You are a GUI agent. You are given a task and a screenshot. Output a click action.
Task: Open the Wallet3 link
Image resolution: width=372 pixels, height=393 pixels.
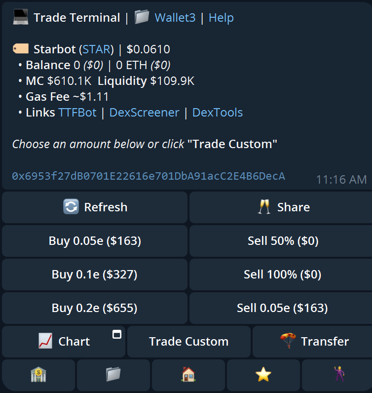(175, 18)
